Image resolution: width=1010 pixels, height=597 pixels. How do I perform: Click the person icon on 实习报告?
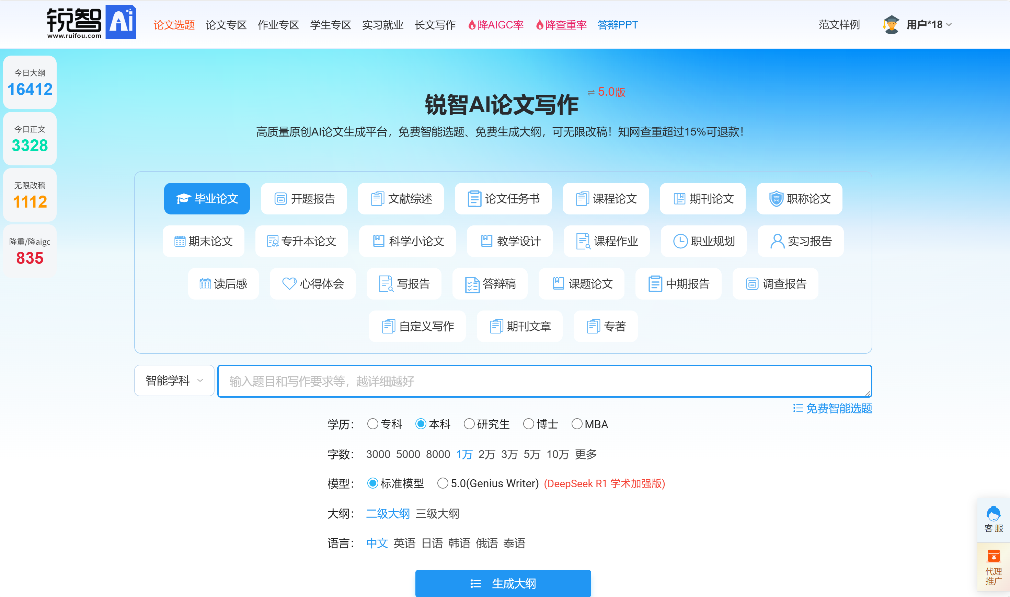(777, 242)
